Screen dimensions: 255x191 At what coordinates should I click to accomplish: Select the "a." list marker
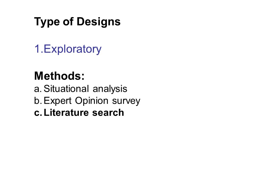point(38,89)
